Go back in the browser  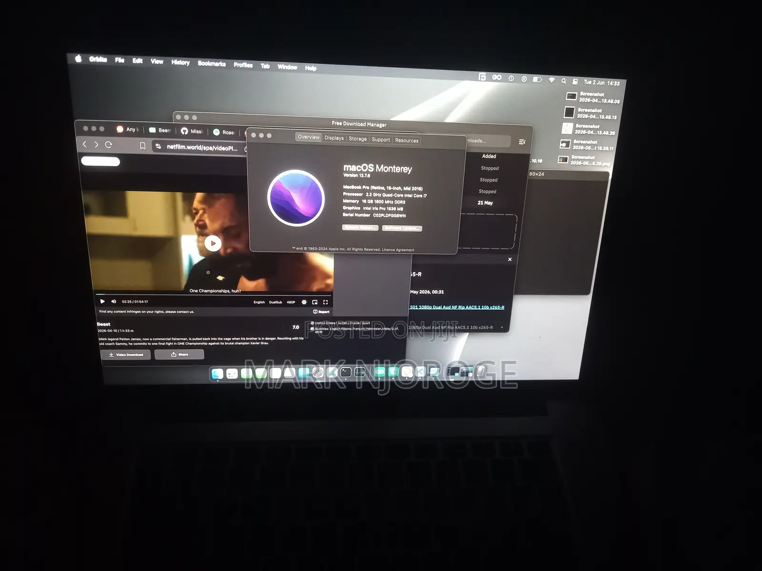[85, 144]
